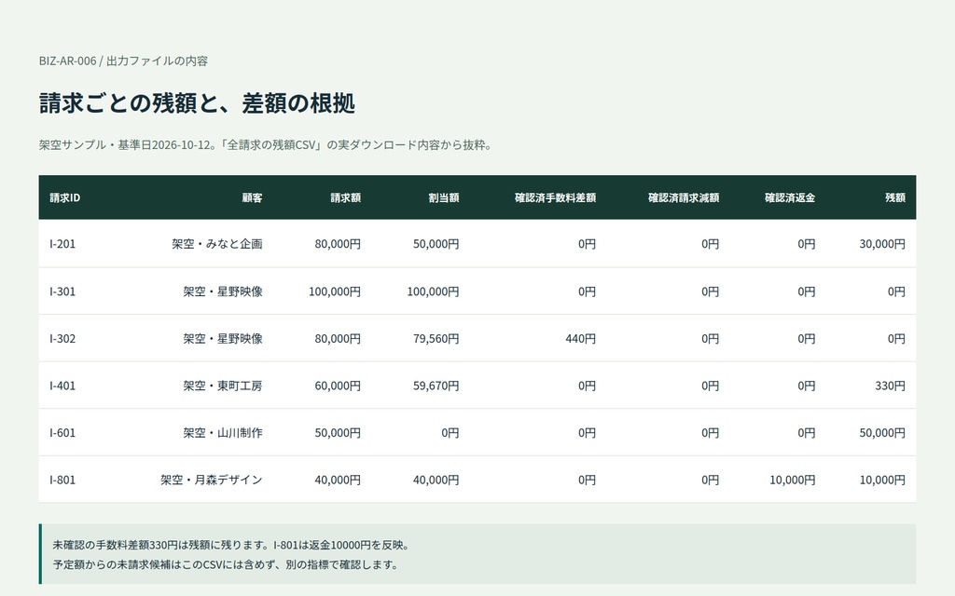Viewport: 955px width, 596px height.
Task: Select invoice ID cell I-301
Action: click(62, 291)
